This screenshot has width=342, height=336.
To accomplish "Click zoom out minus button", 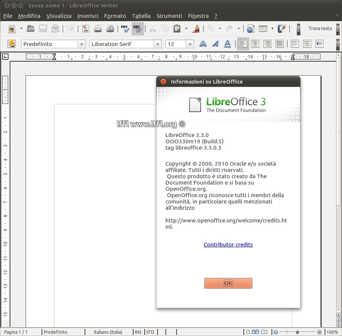I will point(276,332).
